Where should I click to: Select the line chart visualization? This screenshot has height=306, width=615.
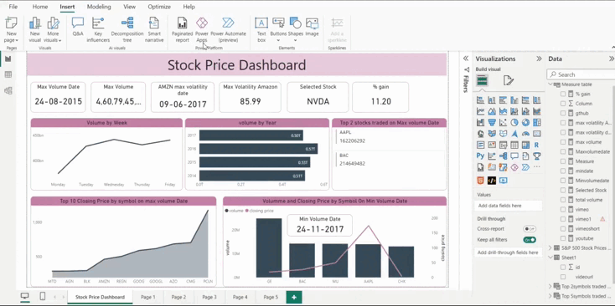pyautogui.click(x=480, y=111)
